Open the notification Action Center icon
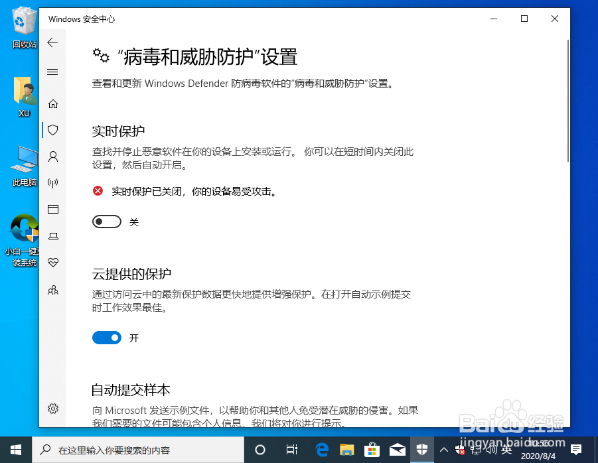The image size is (598, 463). pos(576,450)
